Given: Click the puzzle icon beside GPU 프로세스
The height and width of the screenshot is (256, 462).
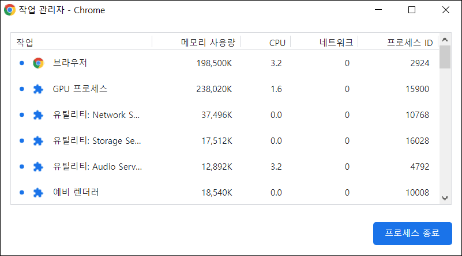Looking at the screenshot, I should 38,89.
